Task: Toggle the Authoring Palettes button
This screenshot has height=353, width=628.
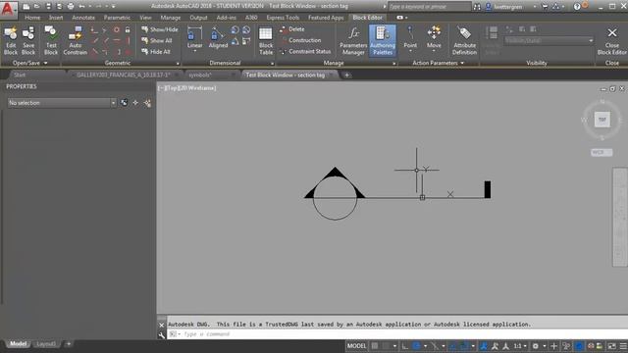Action: pyautogui.click(x=383, y=41)
